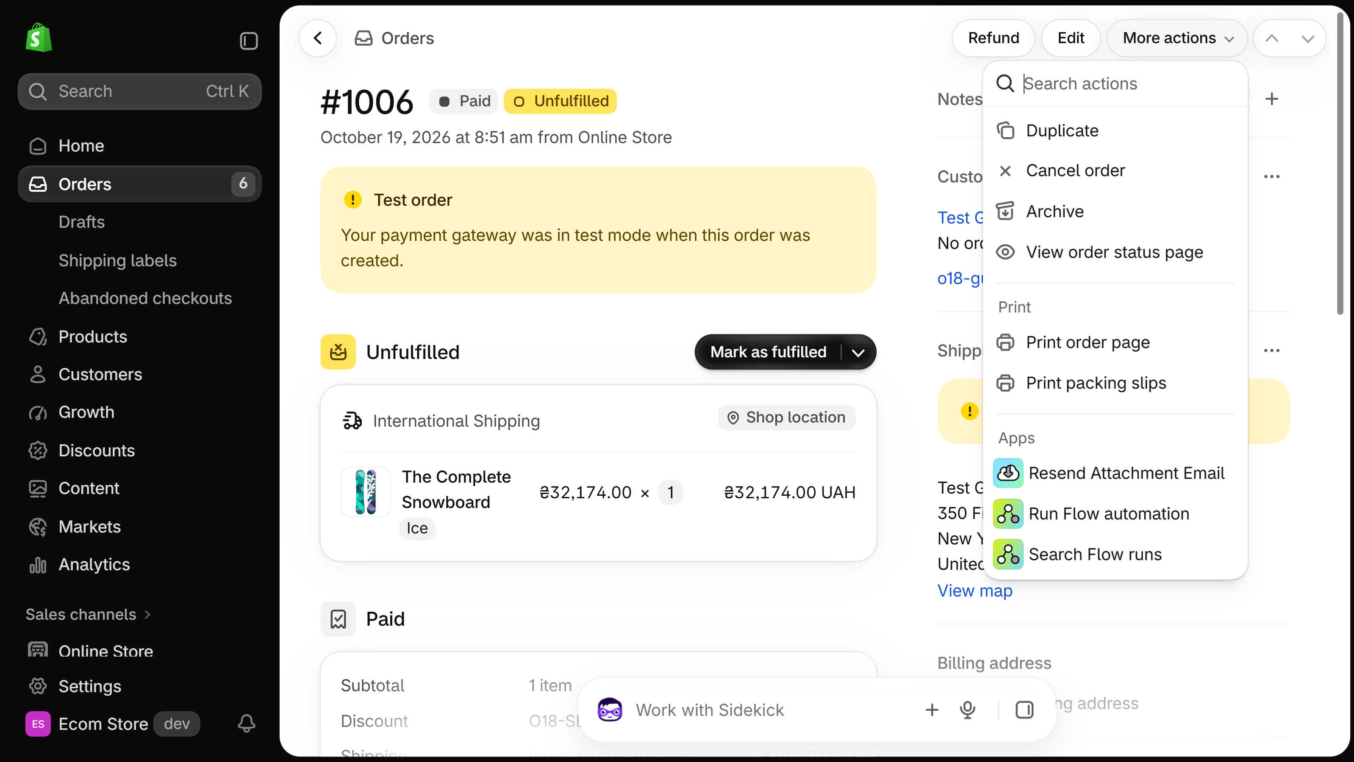Add a note with the plus icon

(1271, 99)
